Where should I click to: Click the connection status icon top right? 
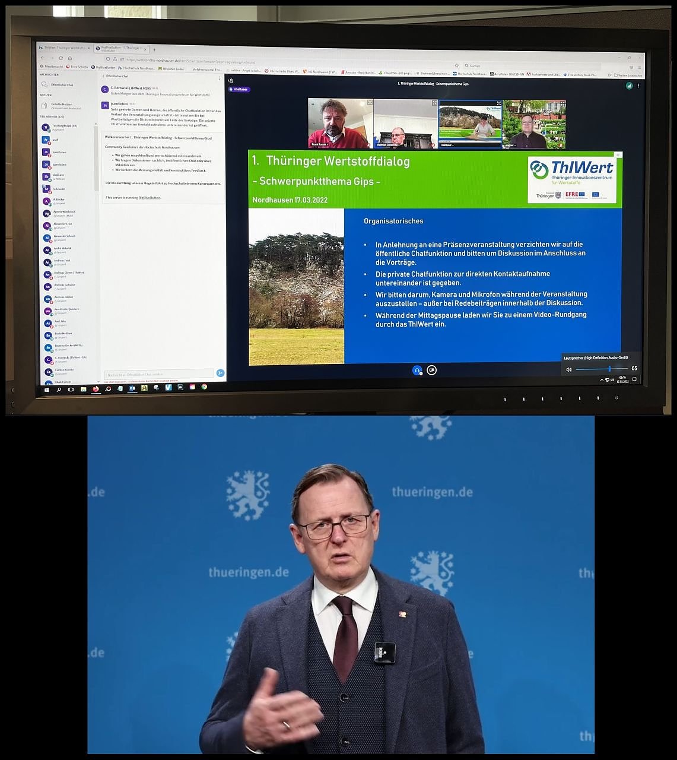629,85
